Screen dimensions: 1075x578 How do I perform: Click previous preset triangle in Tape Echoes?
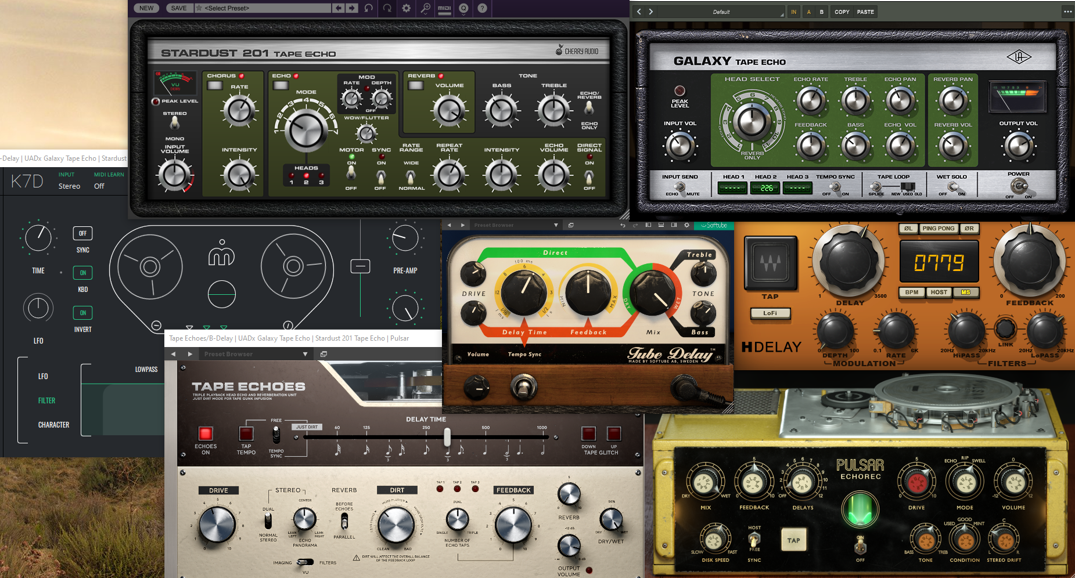pos(173,354)
